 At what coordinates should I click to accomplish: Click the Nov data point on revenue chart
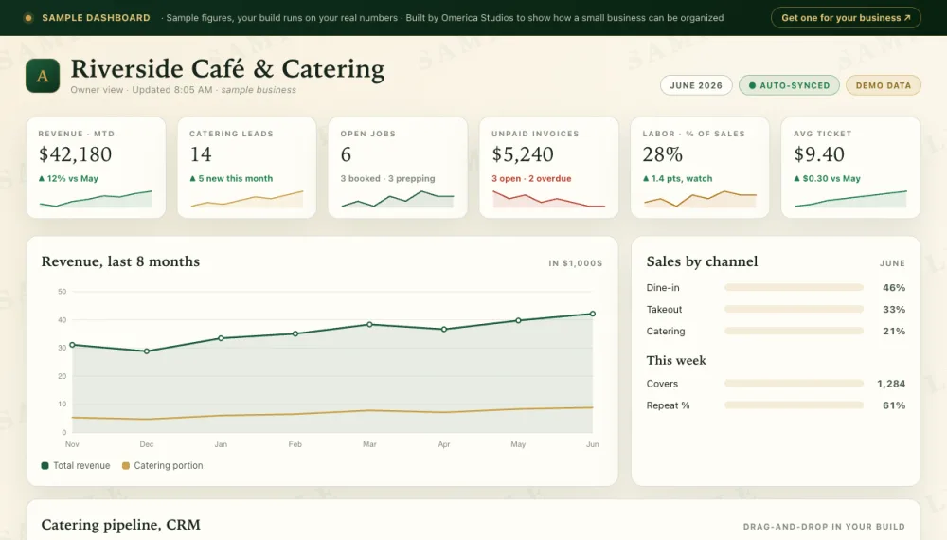(73, 345)
